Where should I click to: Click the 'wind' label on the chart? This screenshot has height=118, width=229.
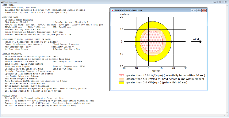pyautogui.click(x=196, y=39)
